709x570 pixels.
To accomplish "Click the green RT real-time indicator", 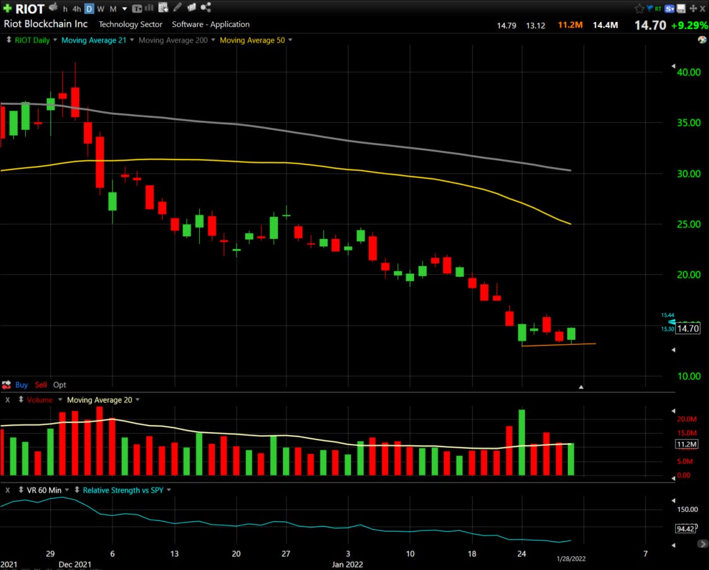I will [x=658, y=9].
